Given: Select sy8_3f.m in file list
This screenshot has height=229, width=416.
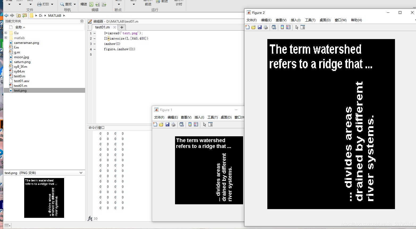Looking at the screenshot, I should click(20, 66).
